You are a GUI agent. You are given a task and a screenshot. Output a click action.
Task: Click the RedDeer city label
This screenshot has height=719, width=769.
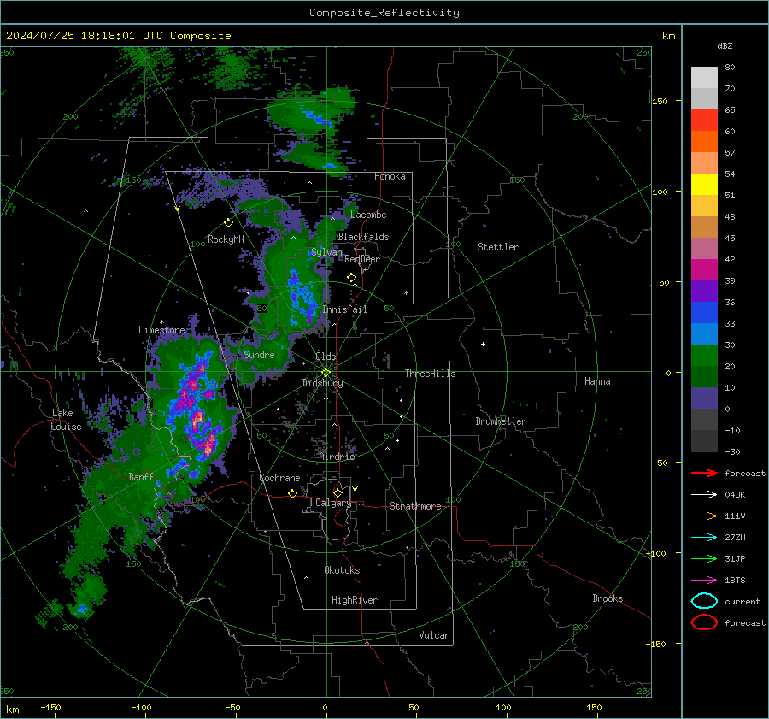362,259
